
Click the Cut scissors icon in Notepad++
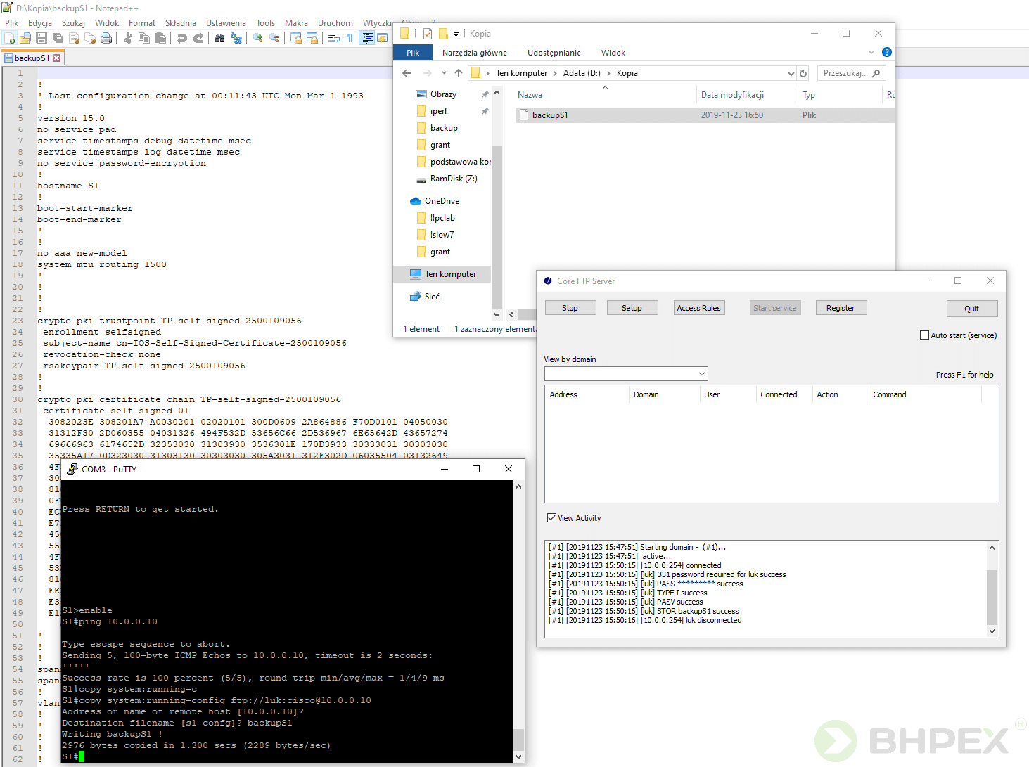tap(128, 38)
